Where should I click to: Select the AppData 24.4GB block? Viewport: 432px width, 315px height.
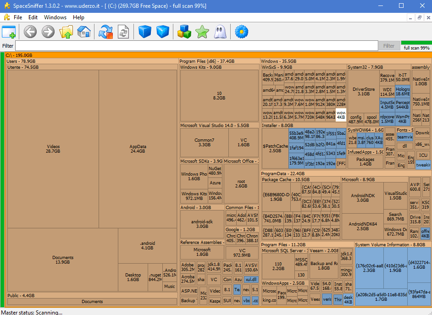coord(138,149)
